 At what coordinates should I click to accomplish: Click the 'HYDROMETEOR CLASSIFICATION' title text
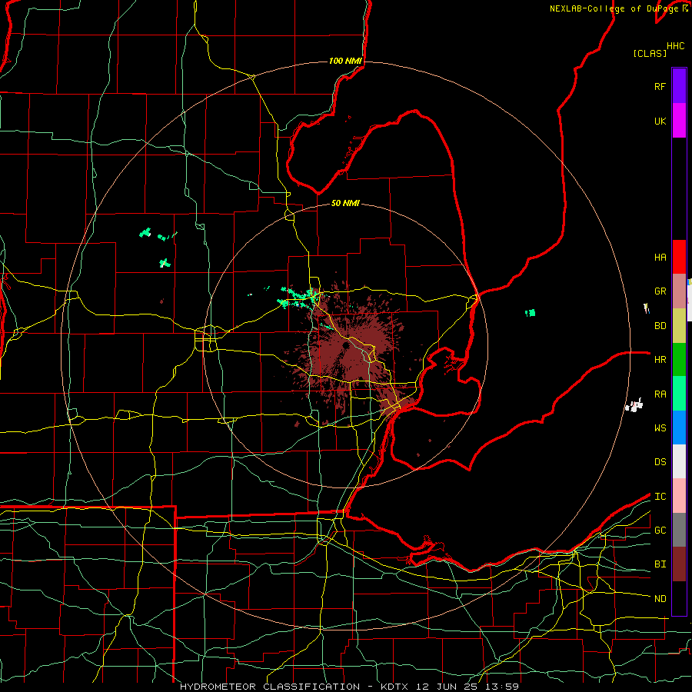pyautogui.click(x=270, y=687)
